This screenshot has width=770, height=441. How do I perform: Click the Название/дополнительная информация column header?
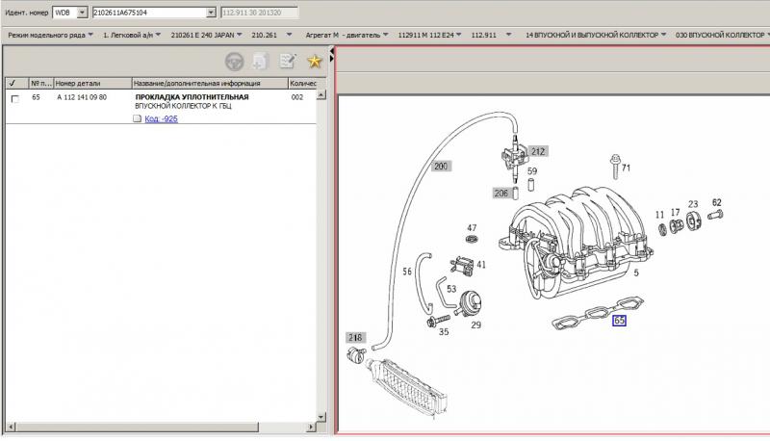210,83
